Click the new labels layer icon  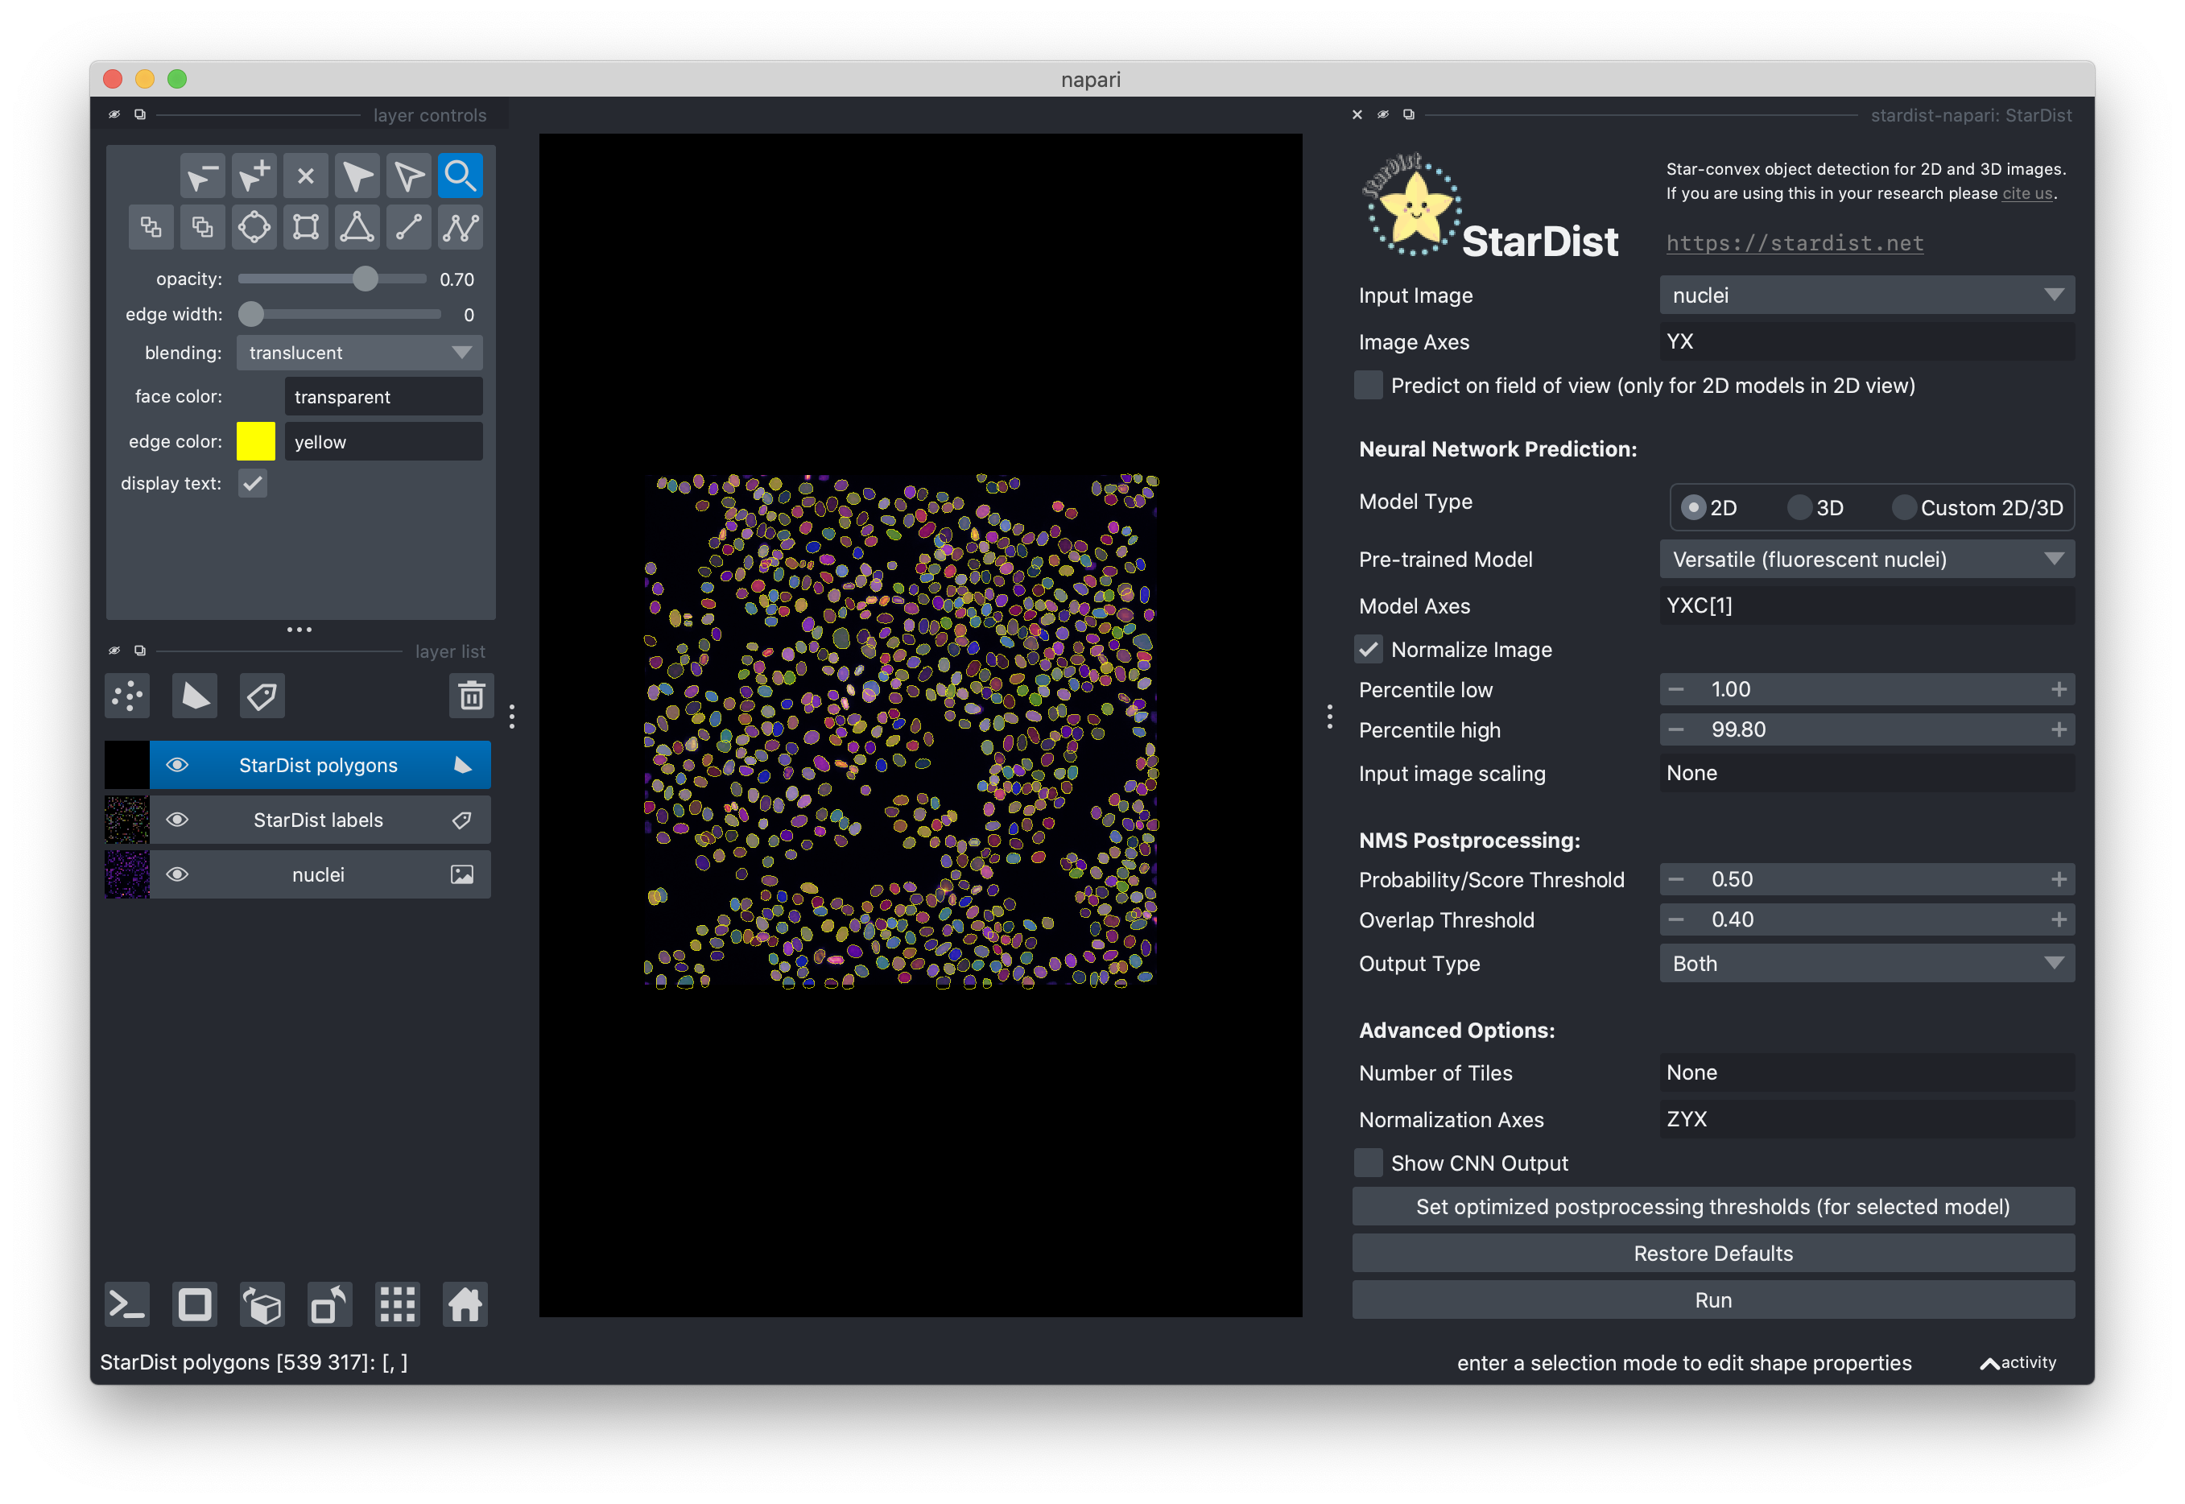(x=262, y=696)
